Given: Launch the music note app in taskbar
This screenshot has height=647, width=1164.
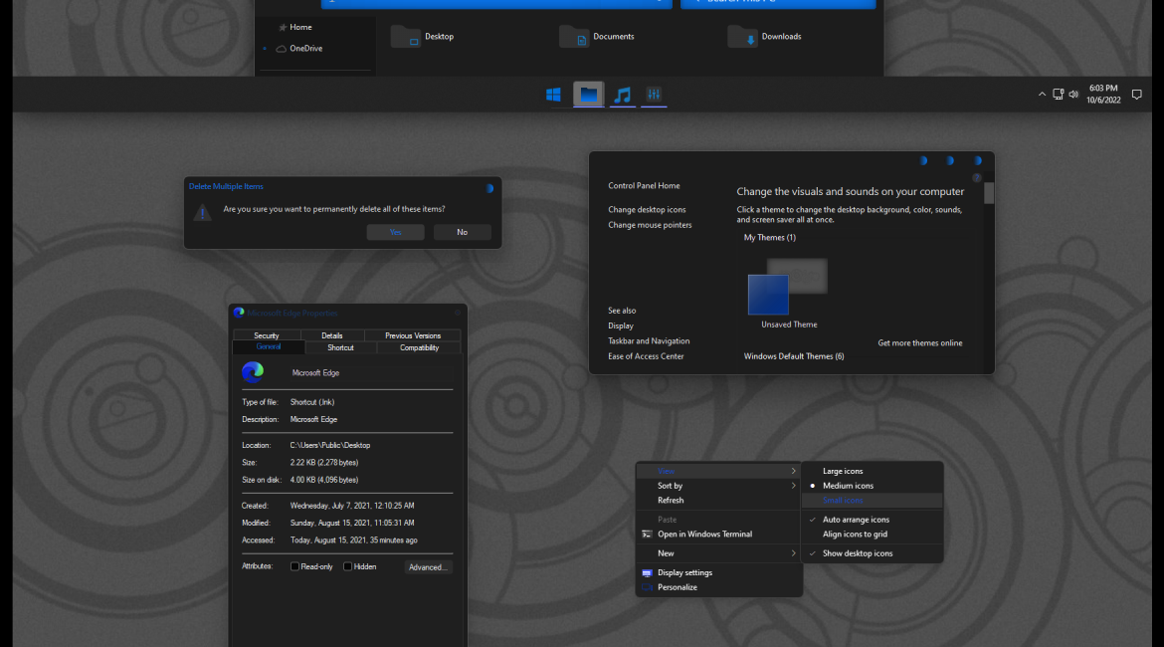Looking at the screenshot, I should pyautogui.click(x=623, y=95).
